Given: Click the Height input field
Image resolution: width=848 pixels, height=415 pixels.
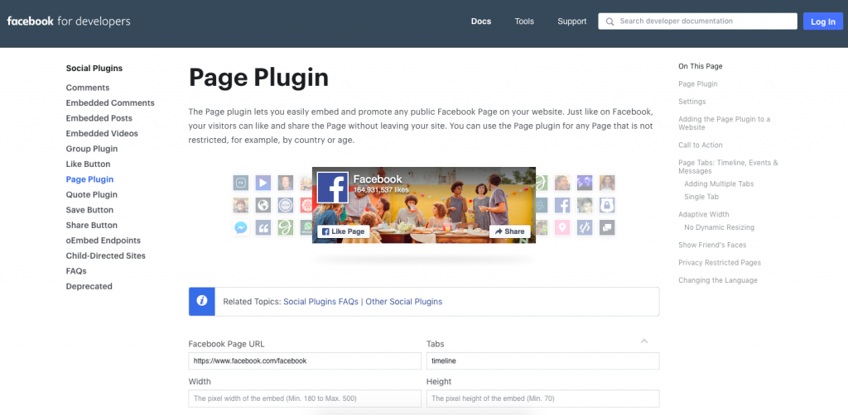Looking at the screenshot, I should pyautogui.click(x=542, y=398).
